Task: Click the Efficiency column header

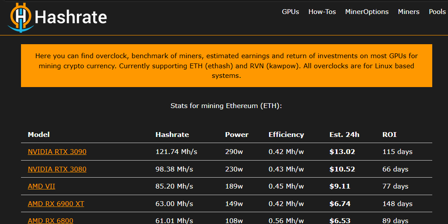Action: tap(286, 134)
